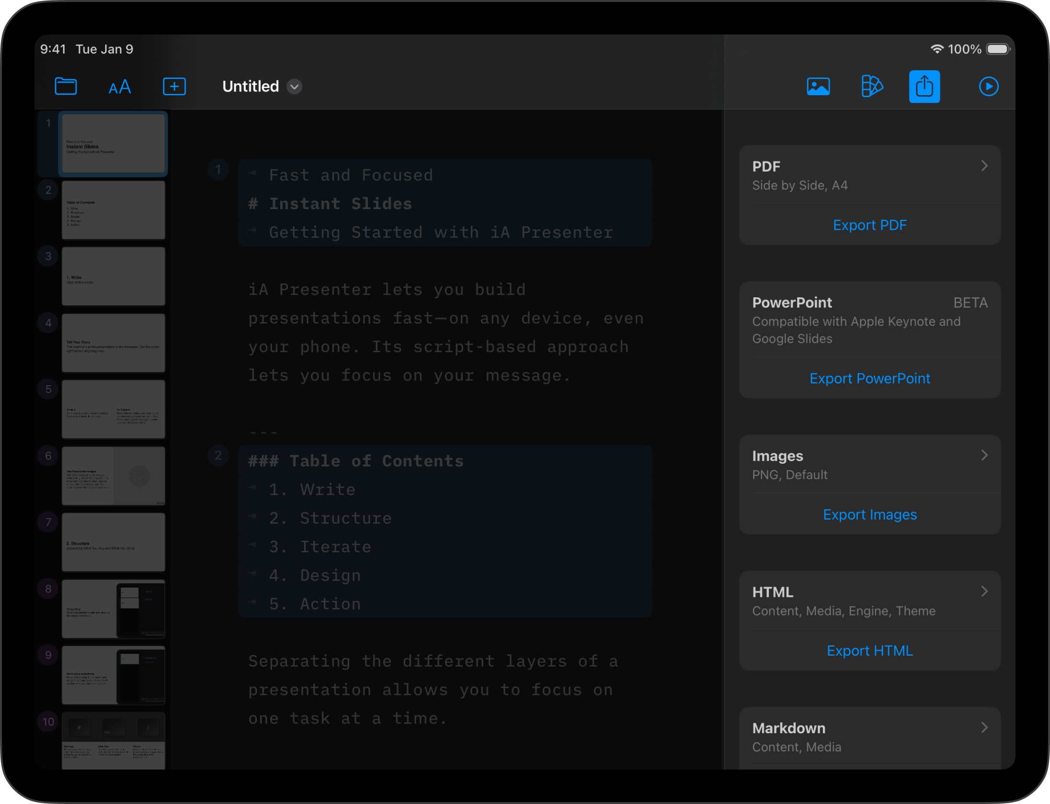Viewport: 1050px width, 804px height.
Task: Expand PDF export options chevron
Action: [x=984, y=166]
